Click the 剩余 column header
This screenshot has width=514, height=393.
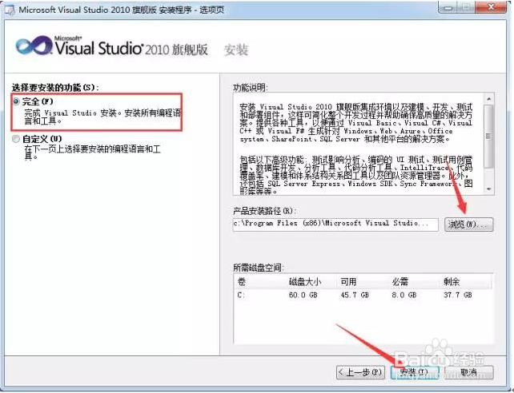coord(465,282)
